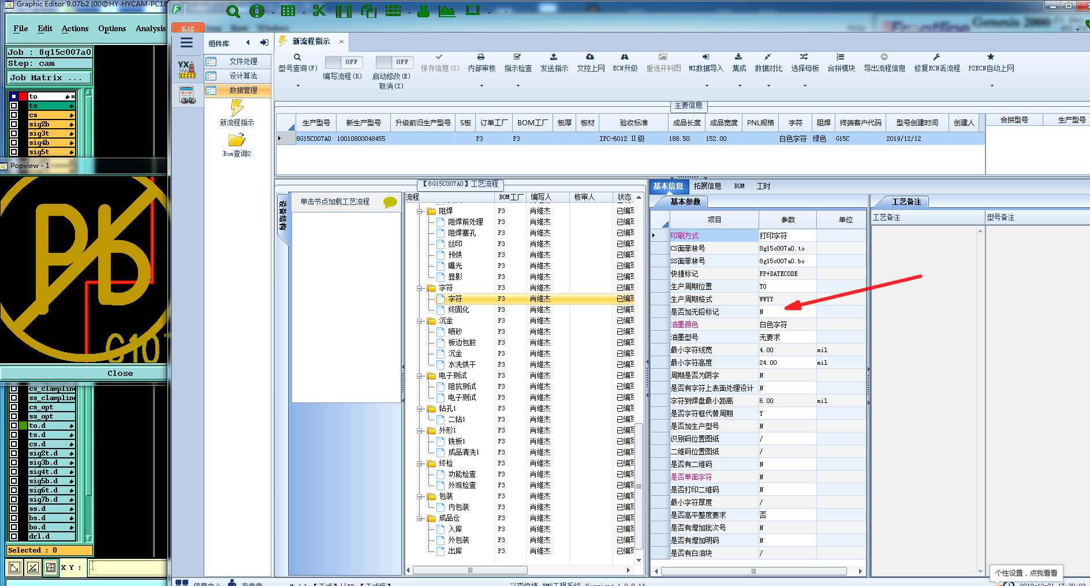Click the YX factory sidebar icon

(186, 69)
